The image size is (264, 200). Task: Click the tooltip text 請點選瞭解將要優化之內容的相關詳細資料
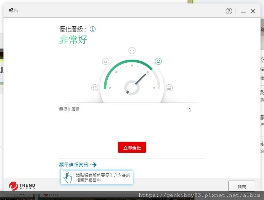point(103,178)
